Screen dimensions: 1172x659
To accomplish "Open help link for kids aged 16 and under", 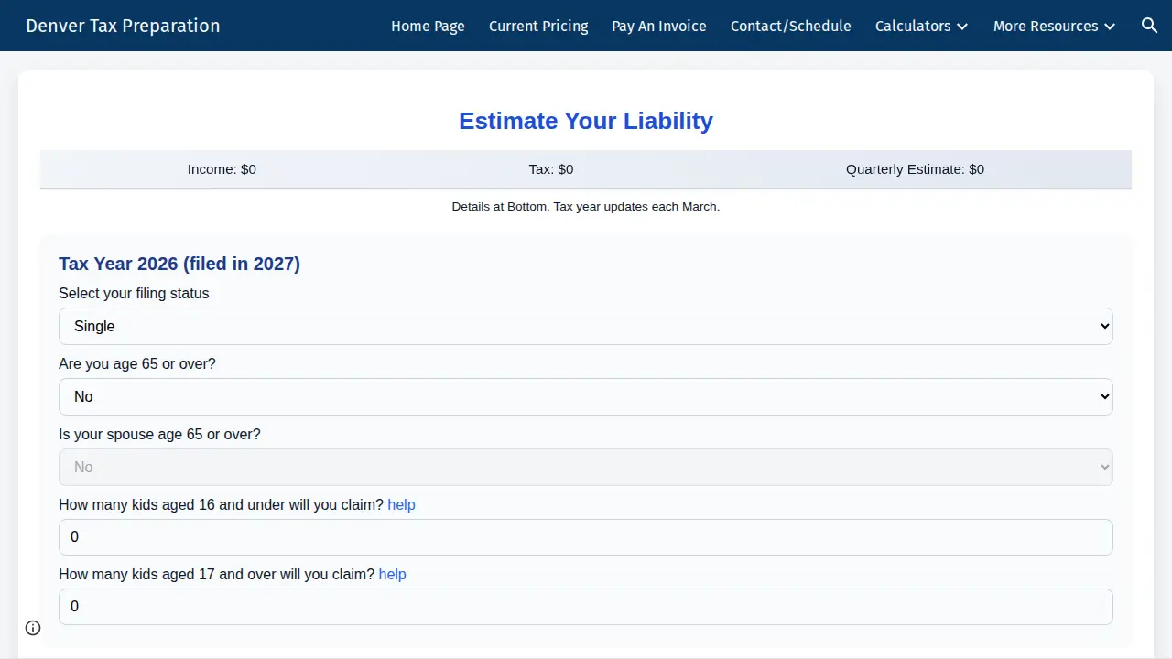I will (x=401, y=504).
